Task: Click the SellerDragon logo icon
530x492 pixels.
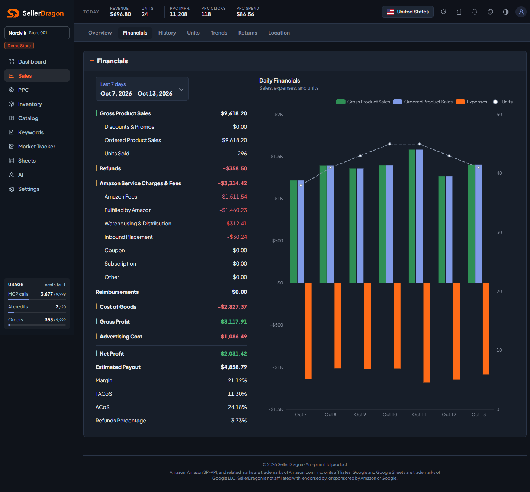Action: (13, 13)
